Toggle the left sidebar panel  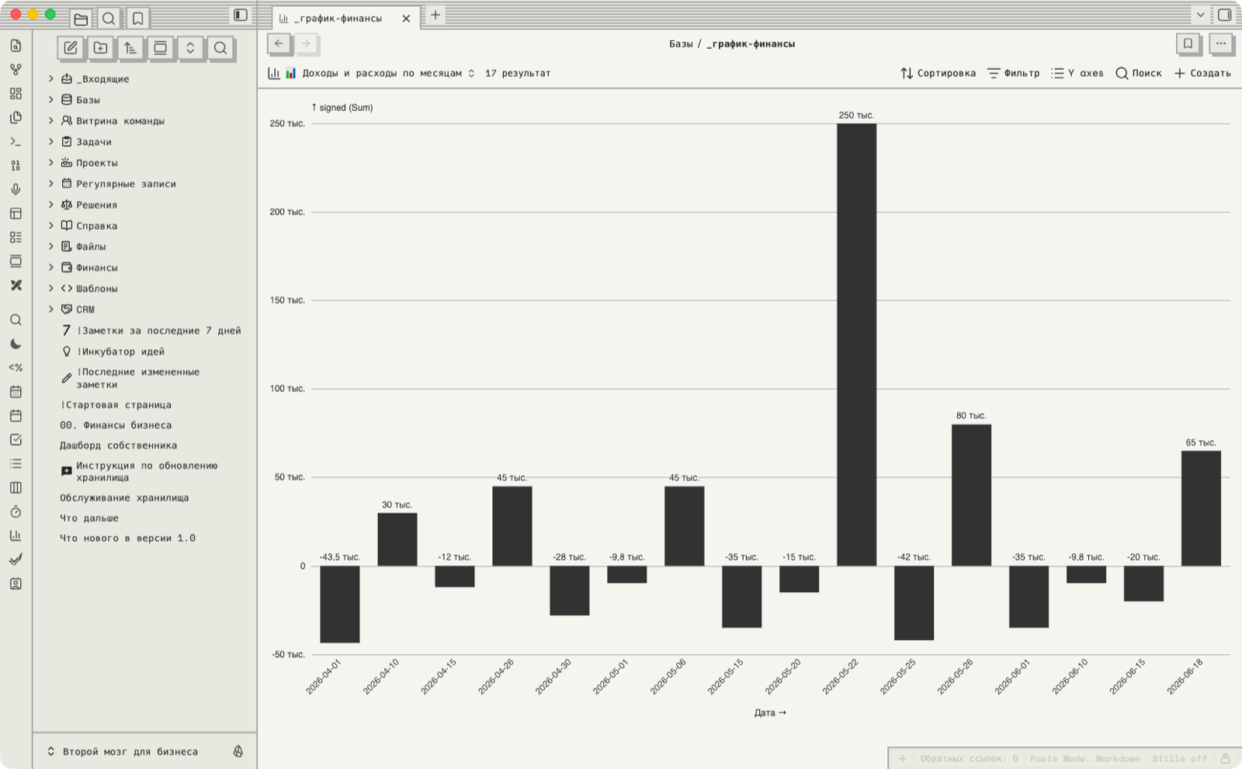(x=241, y=15)
